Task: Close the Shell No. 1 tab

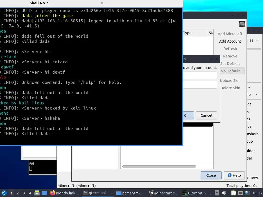Action: tap(102, 3)
